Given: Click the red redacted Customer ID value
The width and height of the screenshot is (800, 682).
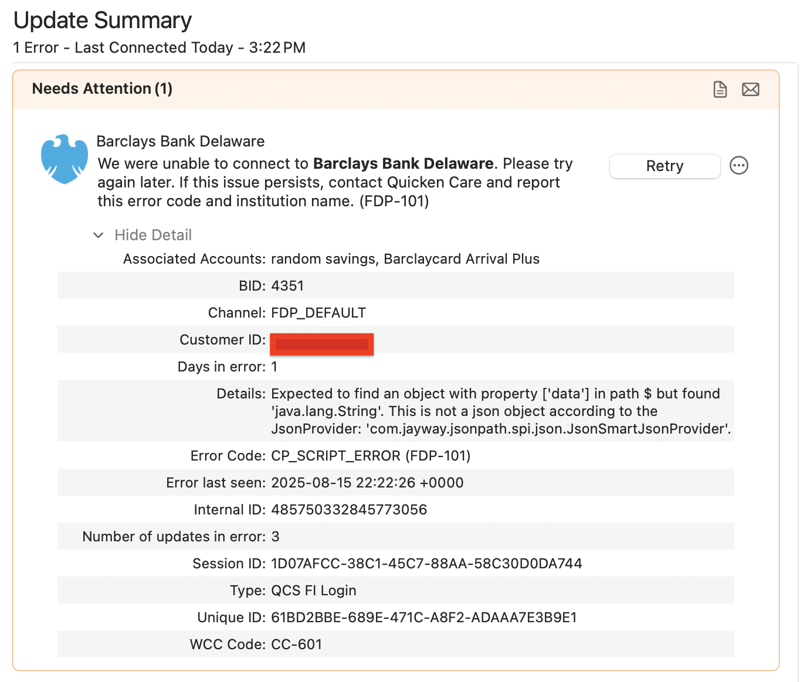Looking at the screenshot, I should click(321, 344).
